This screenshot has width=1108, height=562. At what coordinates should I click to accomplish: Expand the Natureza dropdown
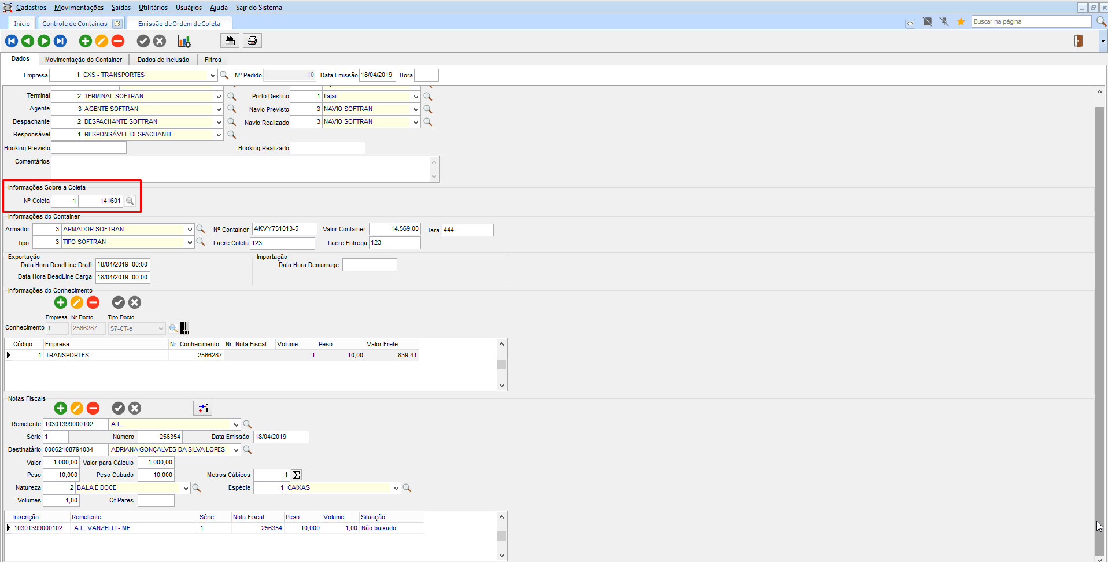186,488
